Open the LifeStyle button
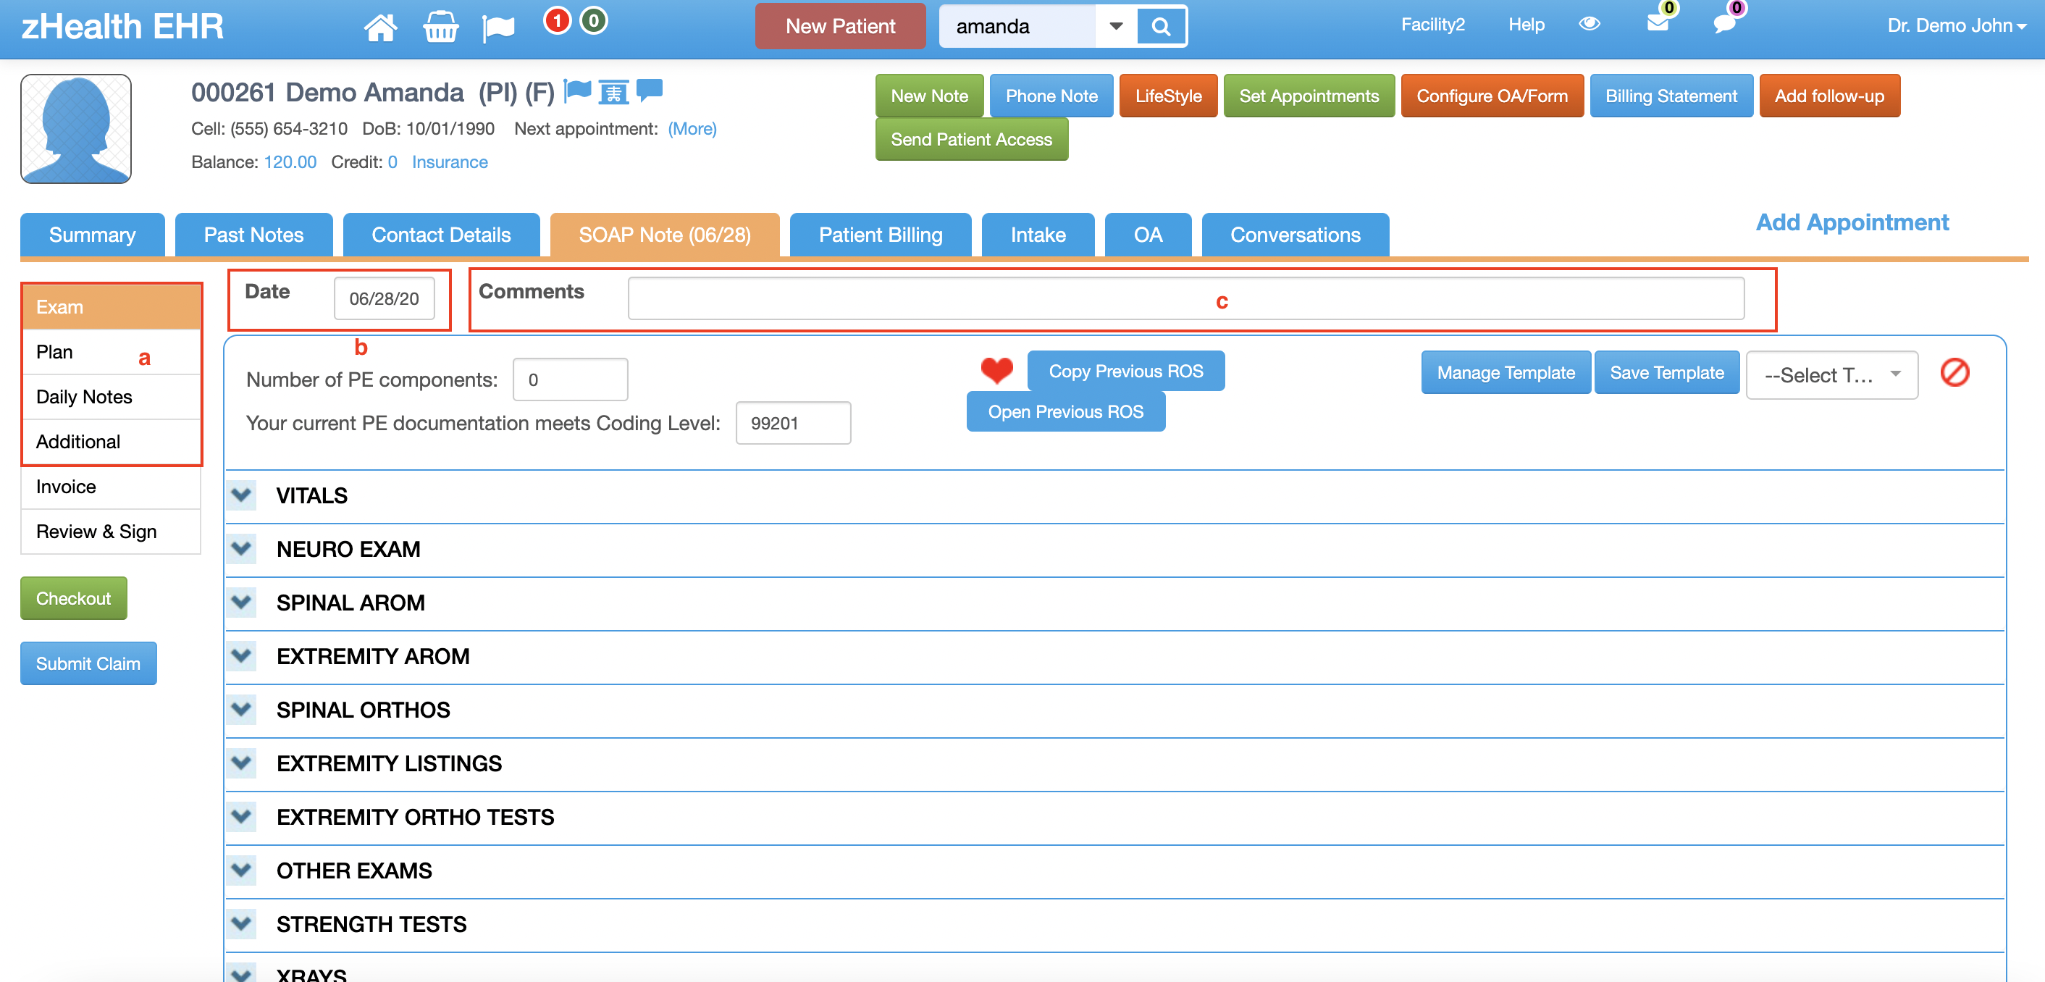This screenshot has width=2045, height=982. (x=1168, y=96)
